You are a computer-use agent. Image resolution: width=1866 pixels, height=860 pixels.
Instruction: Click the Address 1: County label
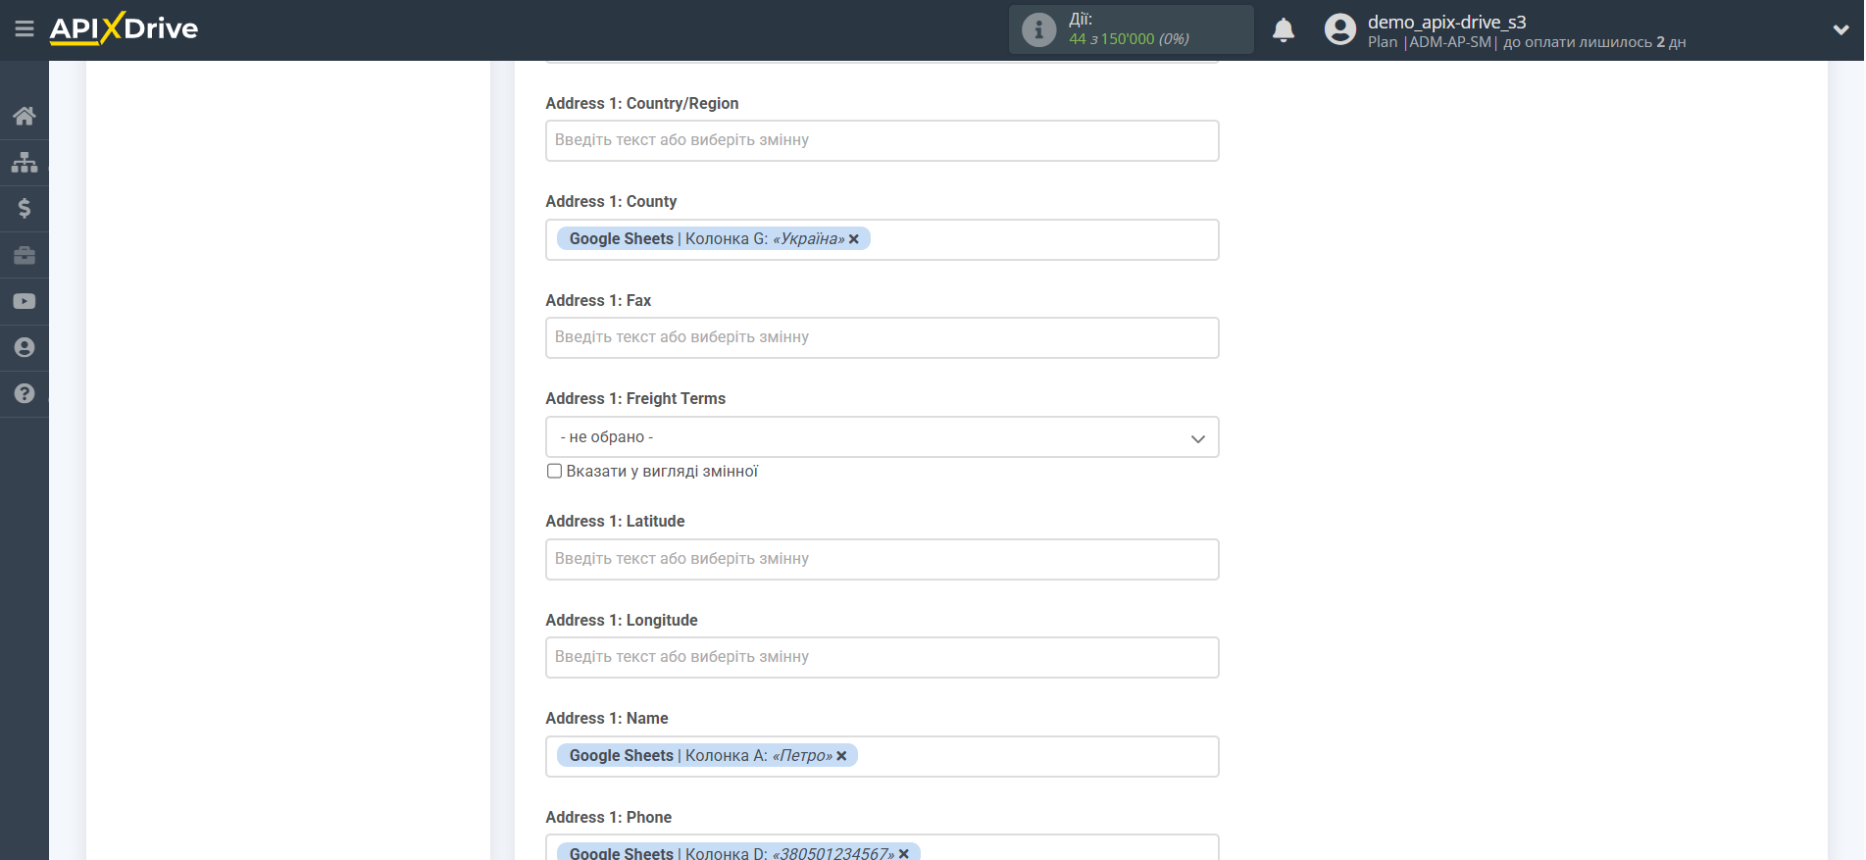click(x=611, y=201)
